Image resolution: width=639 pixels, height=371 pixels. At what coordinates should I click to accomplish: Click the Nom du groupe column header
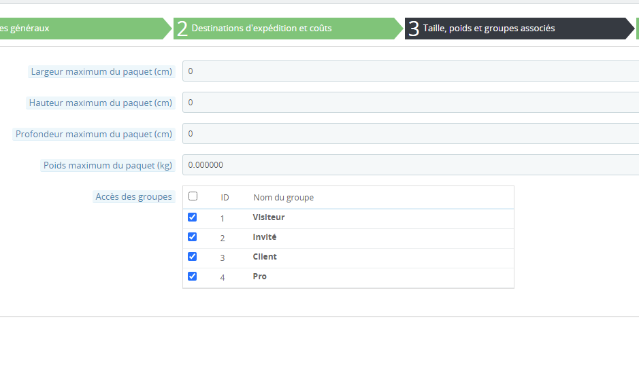(x=283, y=198)
